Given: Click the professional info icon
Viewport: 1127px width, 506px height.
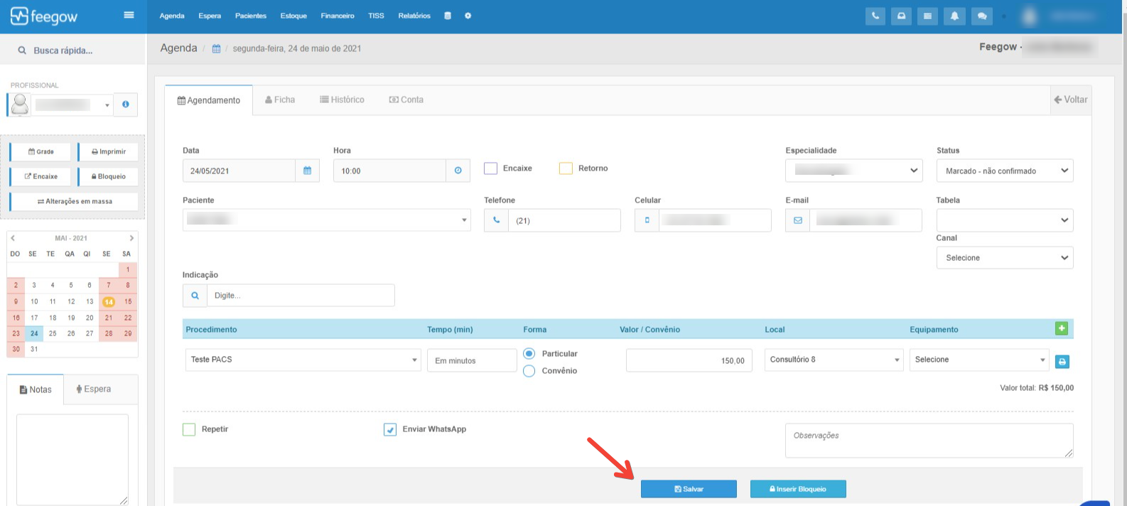Looking at the screenshot, I should click(x=126, y=104).
